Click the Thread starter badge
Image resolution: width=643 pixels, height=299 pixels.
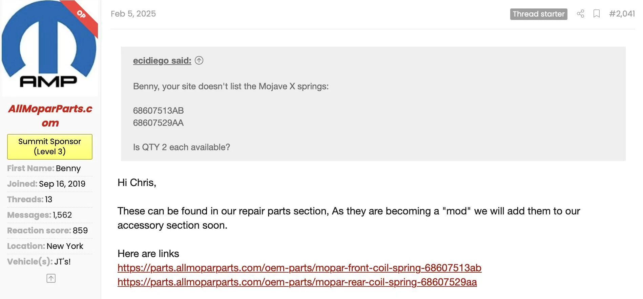[539, 14]
